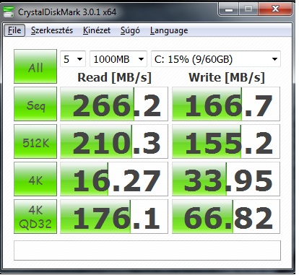
Task: Close the CrystalDiskMark window
Action: (x=275, y=9)
